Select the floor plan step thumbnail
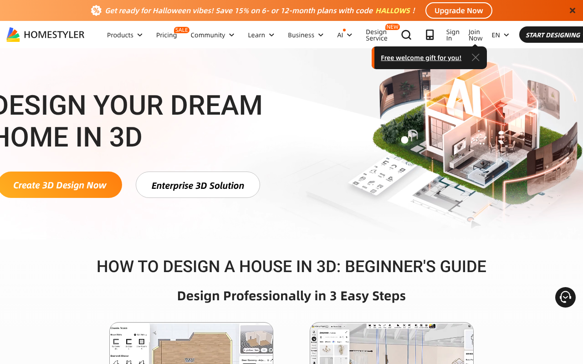 point(191,344)
